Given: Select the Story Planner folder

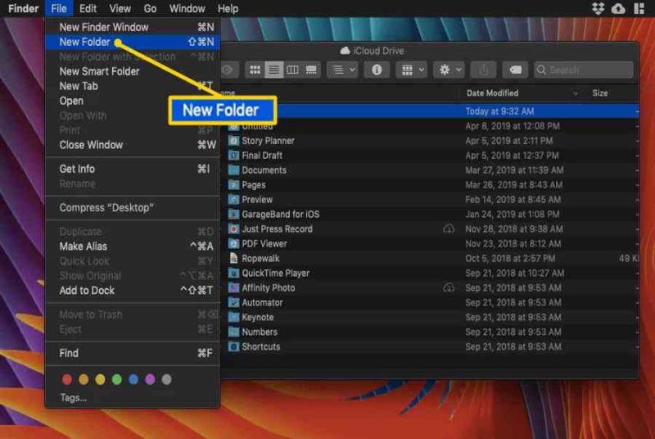Looking at the screenshot, I should point(430,141).
